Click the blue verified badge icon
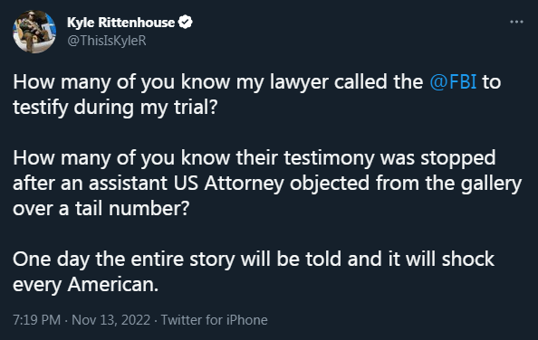The image size is (538, 340). tap(186, 23)
